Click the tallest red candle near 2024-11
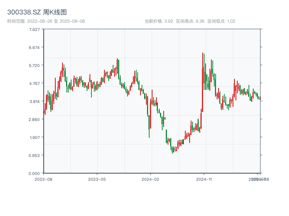Viewport: 289px width, 216px height. click(x=203, y=82)
